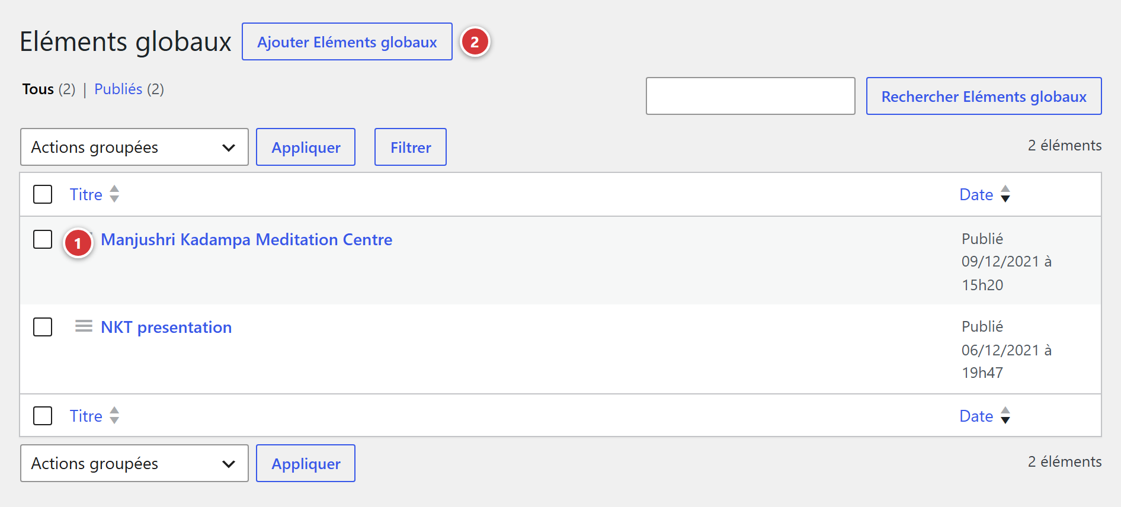Click the sort arrows next to bottom Titre
Viewport: 1121px width, 507px height.
click(114, 416)
